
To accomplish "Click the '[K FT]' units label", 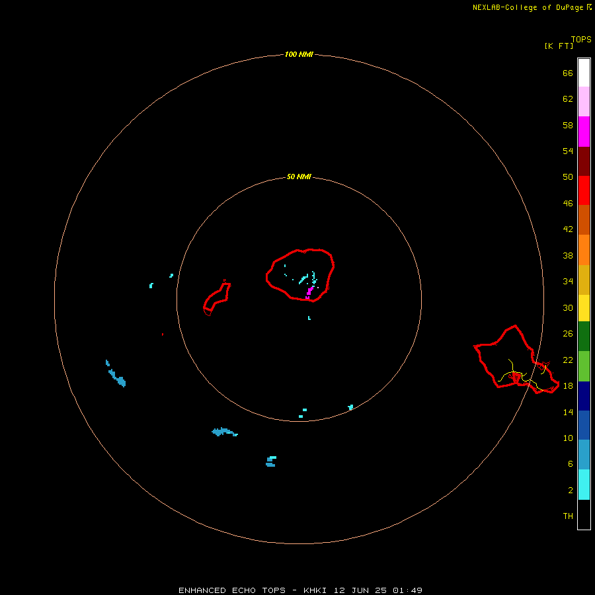I will click(x=559, y=46).
